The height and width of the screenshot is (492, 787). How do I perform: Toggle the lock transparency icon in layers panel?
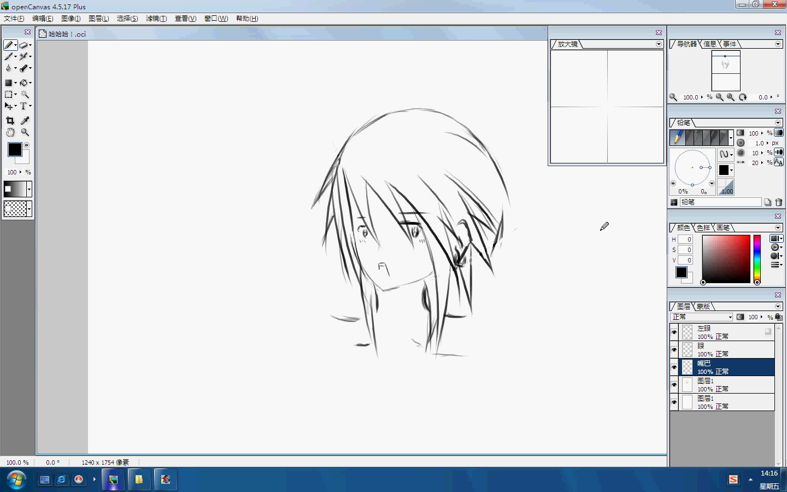pyautogui.click(x=779, y=317)
